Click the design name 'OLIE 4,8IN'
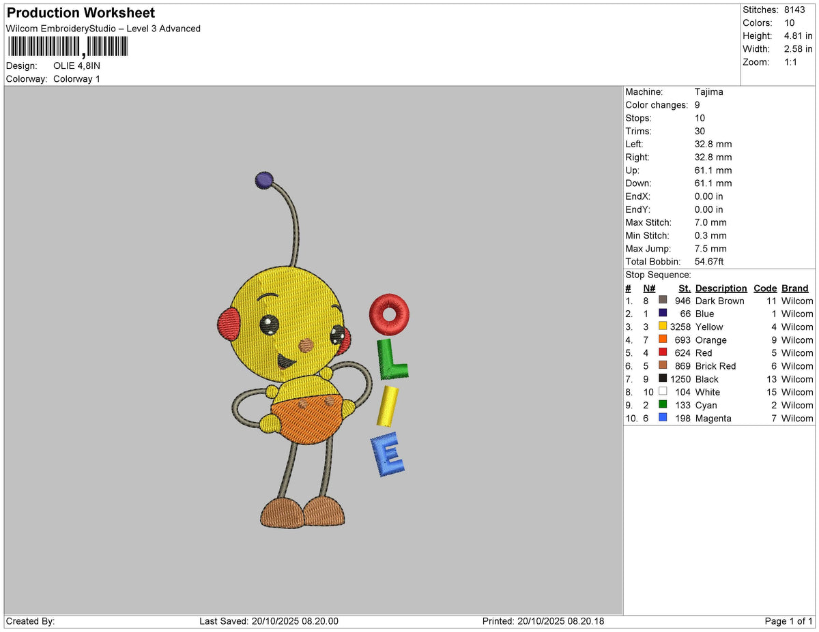 [x=77, y=66]
